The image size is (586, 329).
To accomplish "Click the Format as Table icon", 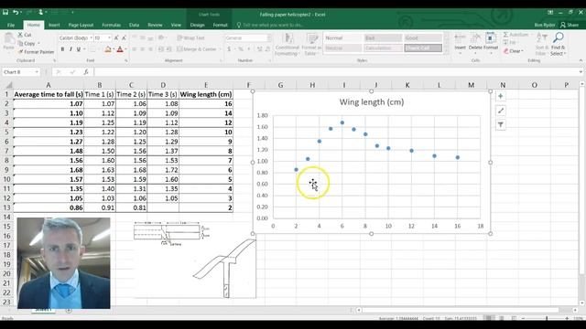I will coord(311,38).
